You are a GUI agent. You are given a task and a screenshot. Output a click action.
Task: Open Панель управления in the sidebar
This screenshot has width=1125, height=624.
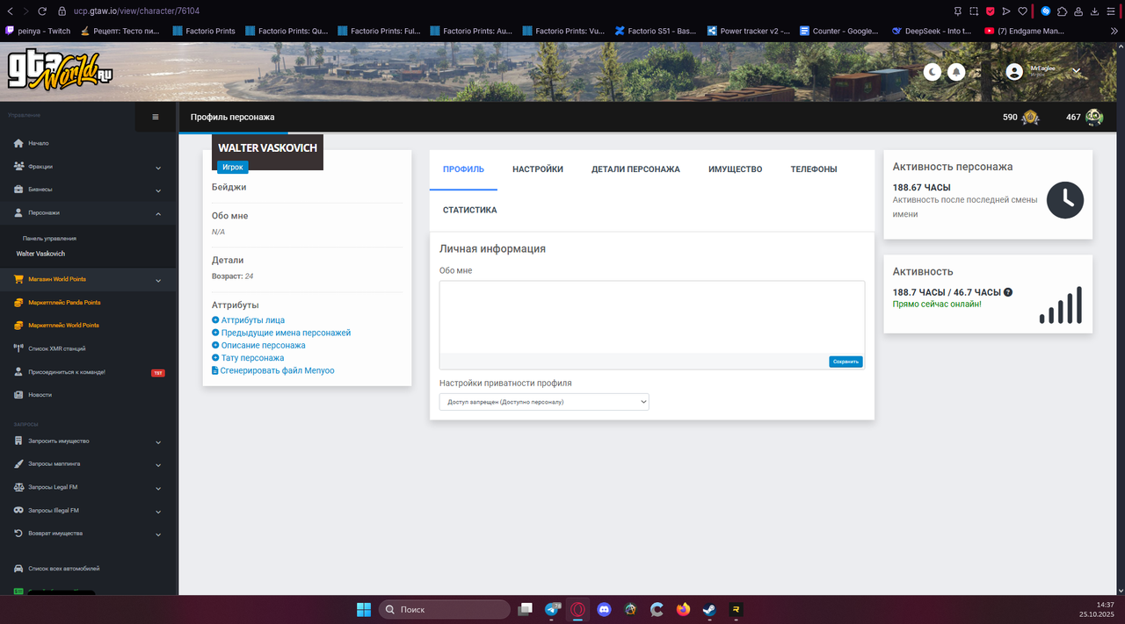pyautogui.click(x=49, y=238)
